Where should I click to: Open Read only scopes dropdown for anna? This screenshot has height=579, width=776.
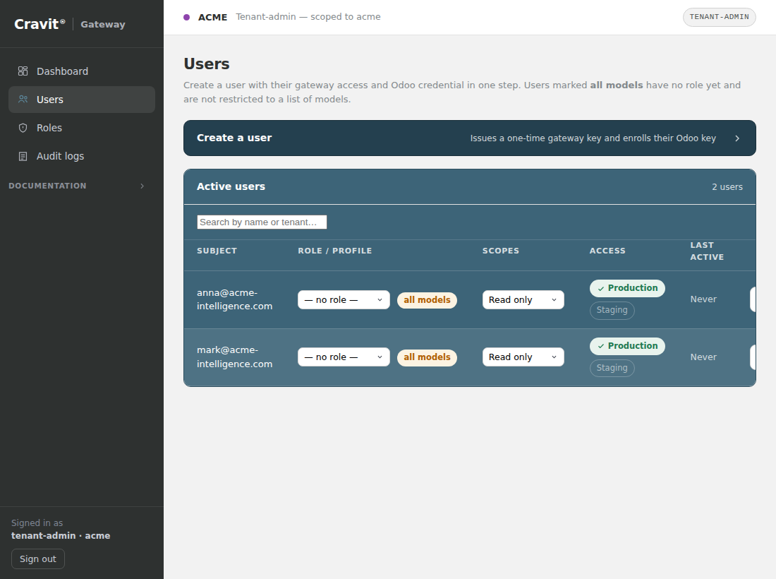coord(523,299)
